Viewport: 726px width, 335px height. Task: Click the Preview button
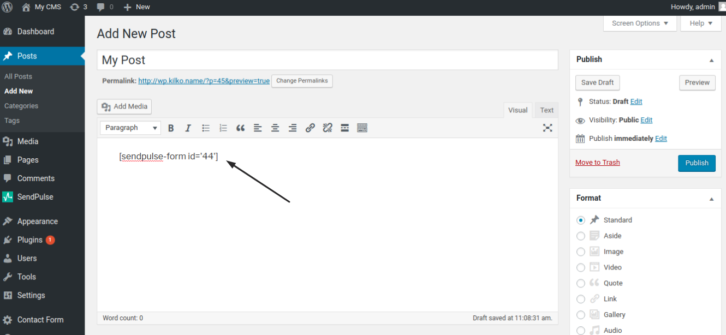(x=697, y=82)
